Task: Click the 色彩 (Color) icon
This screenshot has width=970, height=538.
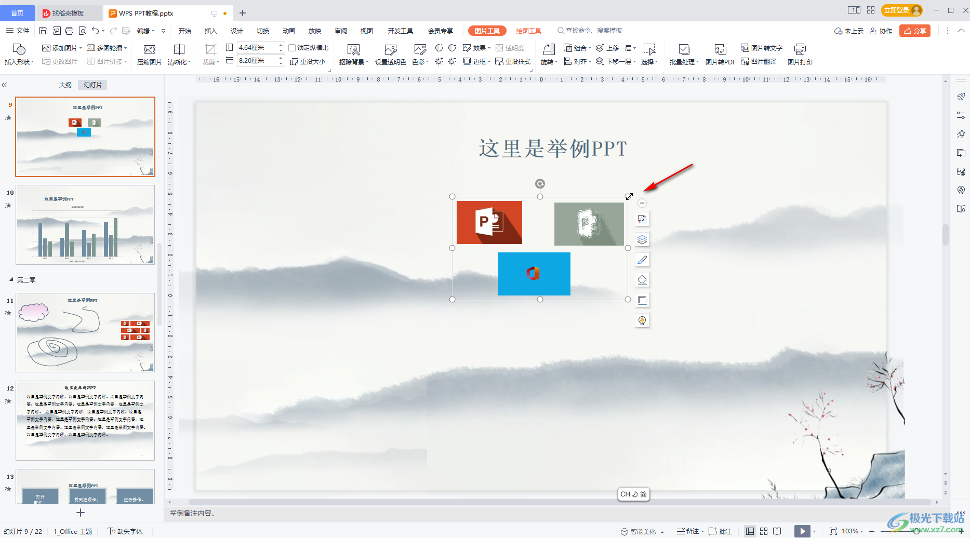Action: coord(420,49)
